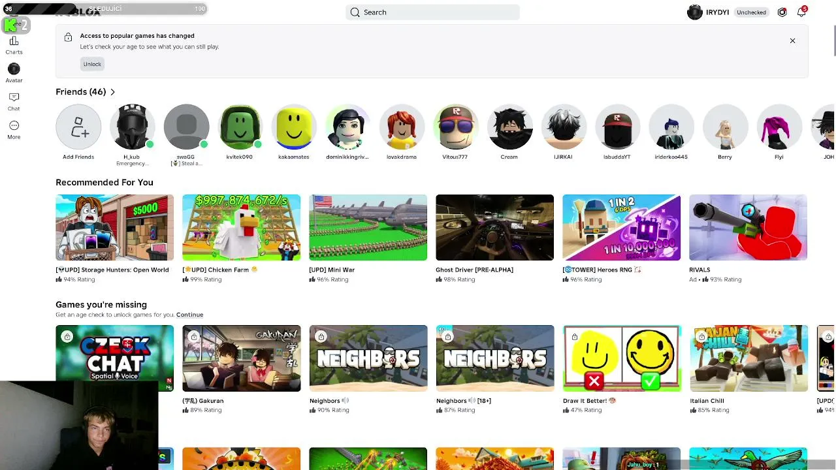Click the 'Games you're missing' heading

(x=101, y=305)
